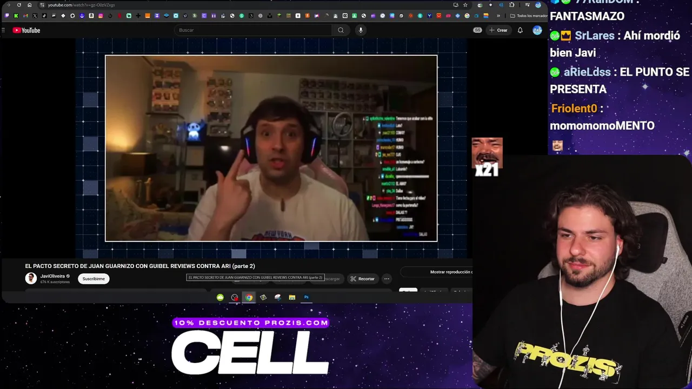Screen dimensions: 692x389
Task: Click the x21 emote counter overlay
Action: 487,158
